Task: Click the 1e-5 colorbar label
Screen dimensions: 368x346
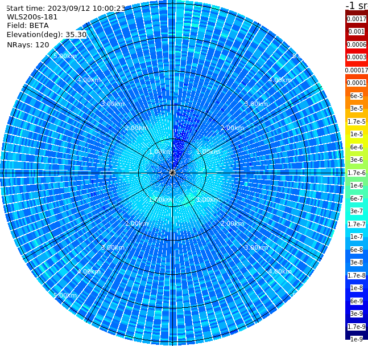Action: (357, 134)
